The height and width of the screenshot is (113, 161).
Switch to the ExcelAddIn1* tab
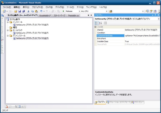[x=45, y=16]
